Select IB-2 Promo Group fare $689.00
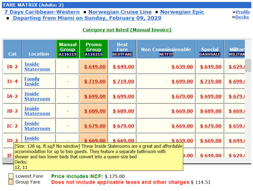Viewport: 253px width, 191px height. click(95, 111)
